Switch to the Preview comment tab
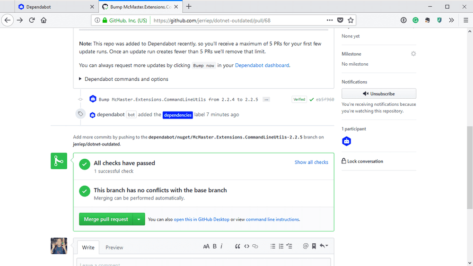This screenshot has height=266, width=473. pos(114,247)
